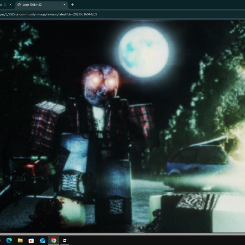Viewport: 245px width, 245px height.
Task: Open the Roblox app from the taskbar
Action: pyautogui.click(x=65, y=240)
